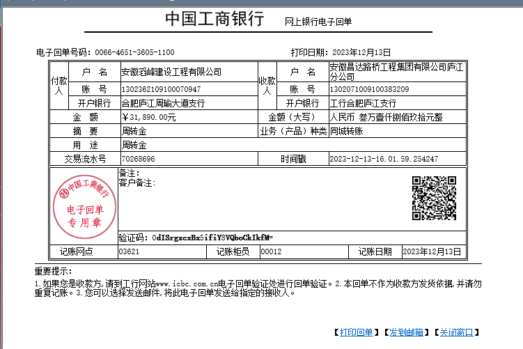Click the timestamp value 2023-12-13-16.01.59.254247

tap(384, 159)
